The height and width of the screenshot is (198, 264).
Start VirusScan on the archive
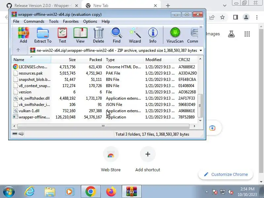175,35
